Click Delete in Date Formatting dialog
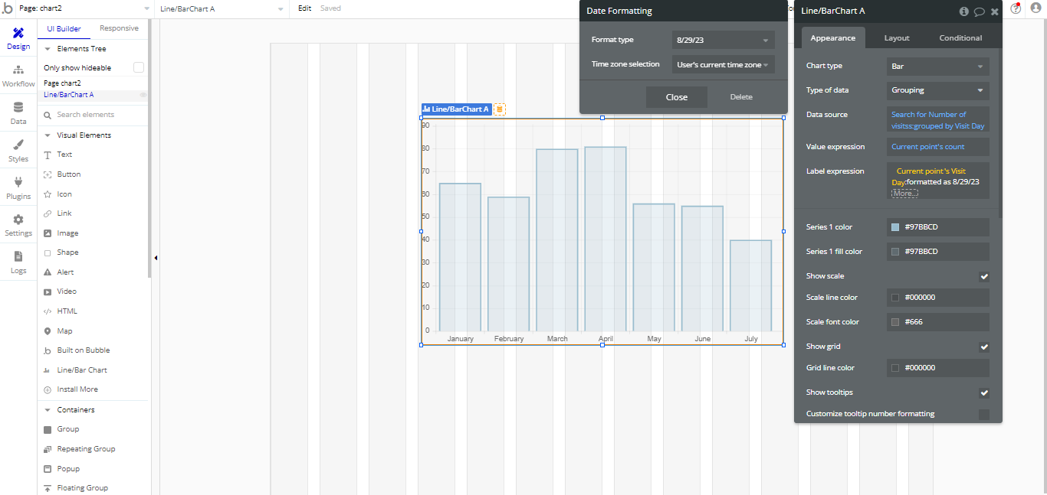1047x495 pixels. pyautogui.click(x=741, y=97)
